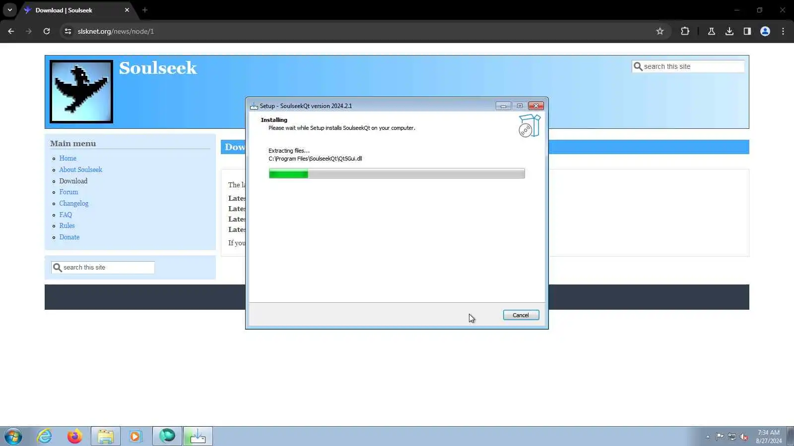Focus the header search this site field
This screenshot has height=446, width=794.
688,66
